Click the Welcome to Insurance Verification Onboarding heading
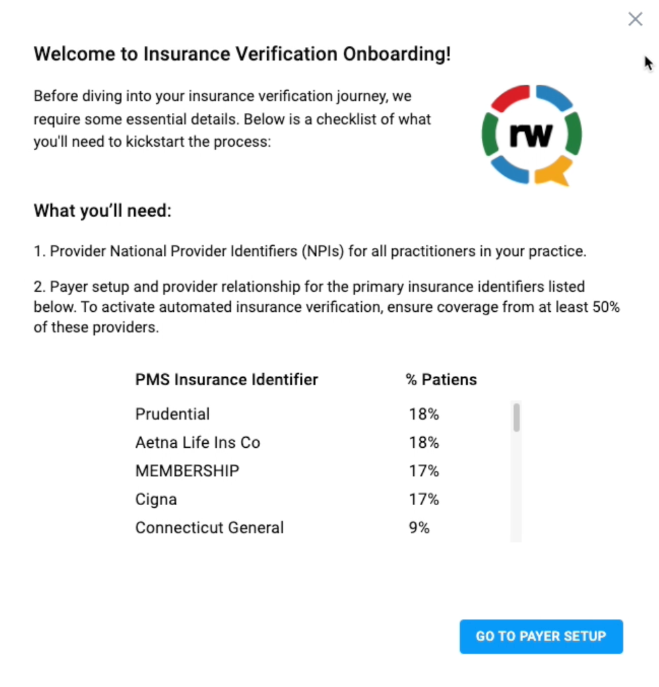 [x=242, y=54]
